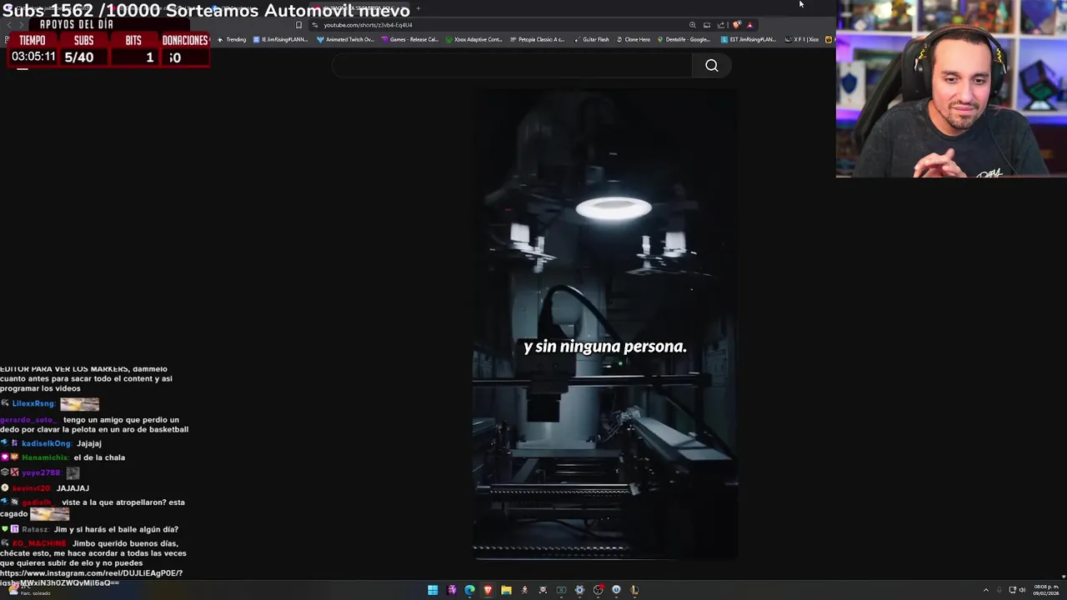Click the share icon in address bar
1067x600 pixels.
720,25
